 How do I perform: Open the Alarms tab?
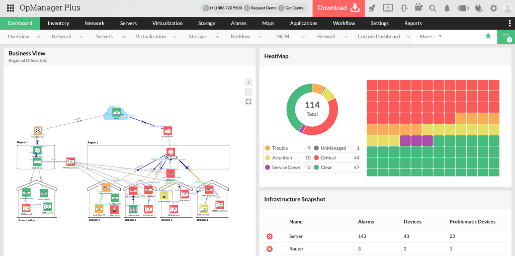tap(239, 23)
